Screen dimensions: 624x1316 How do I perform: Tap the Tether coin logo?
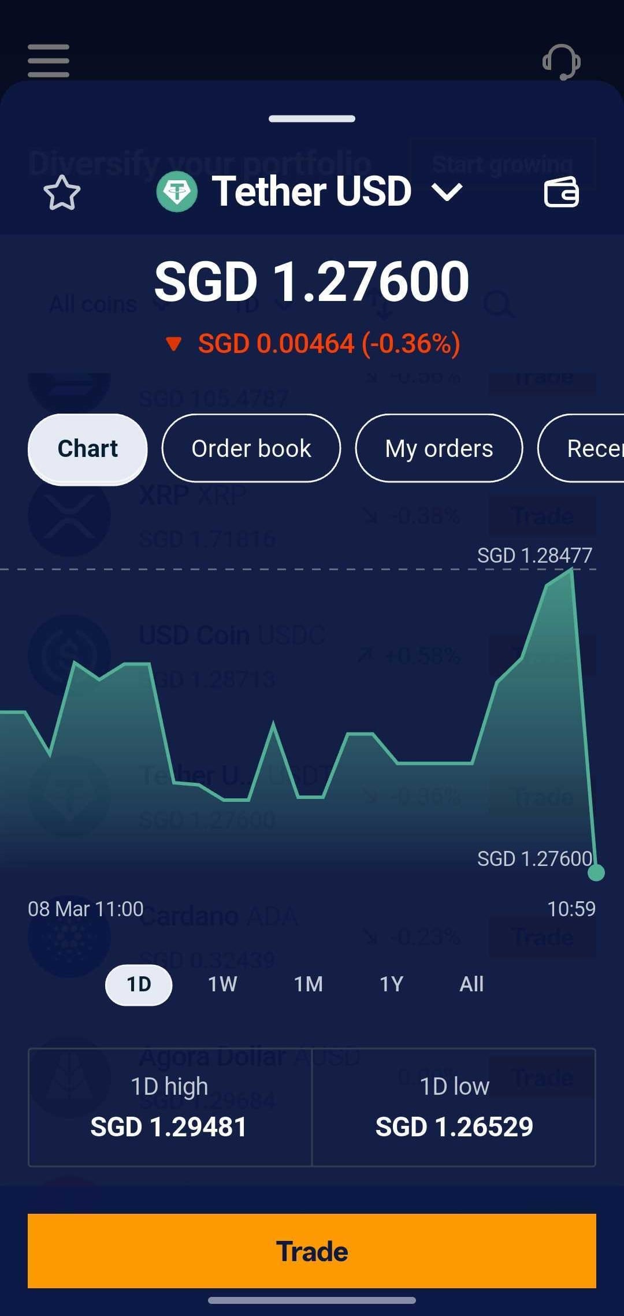point(177,192)
